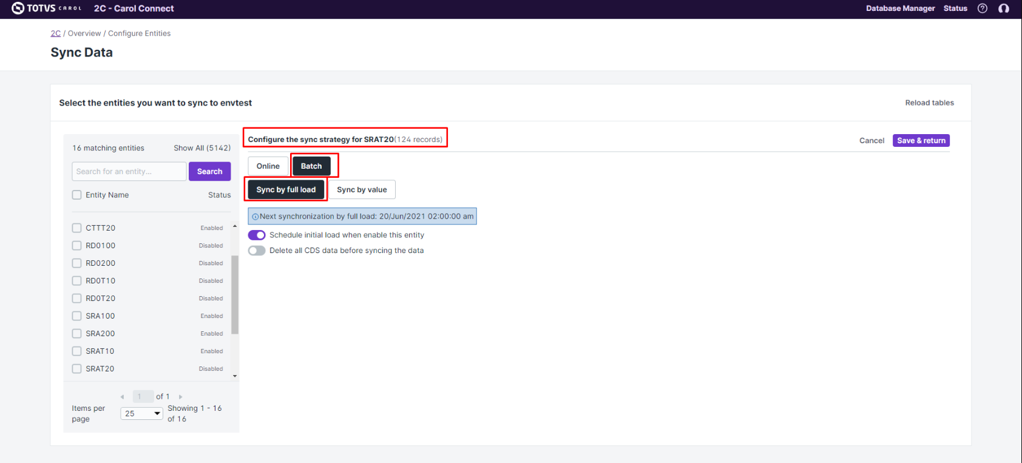Open the user account avatar icon
Viewport: 1022px width, 463px height.
point(1004,8)
